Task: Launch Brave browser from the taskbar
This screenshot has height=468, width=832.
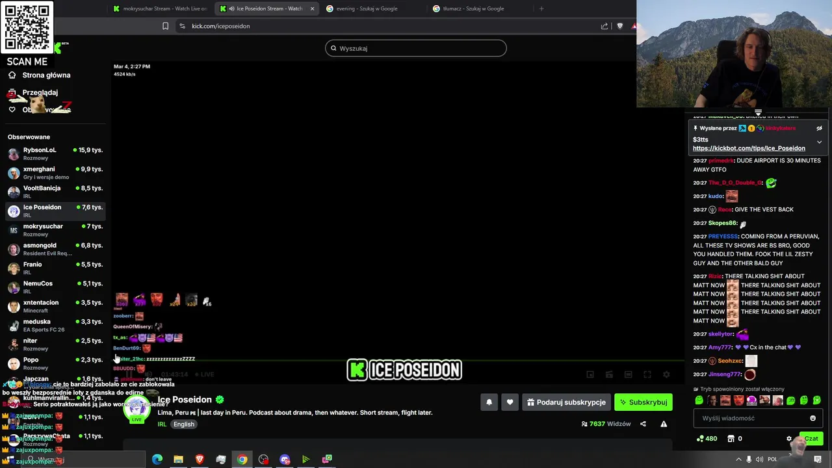Action: click(x=200, y=460)
